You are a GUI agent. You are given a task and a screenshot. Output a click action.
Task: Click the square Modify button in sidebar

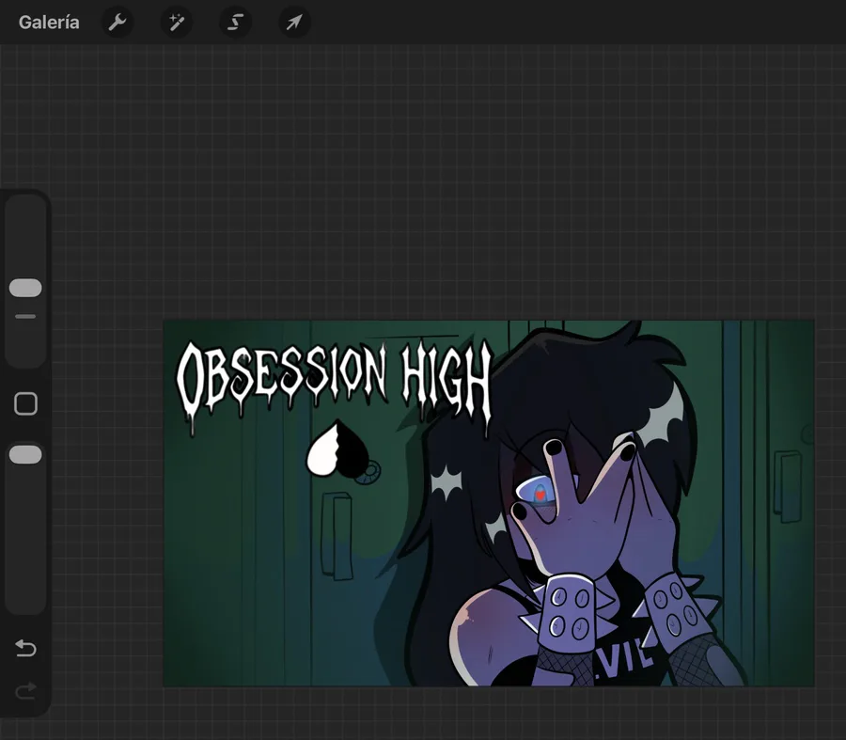click(x=25, y=403)
